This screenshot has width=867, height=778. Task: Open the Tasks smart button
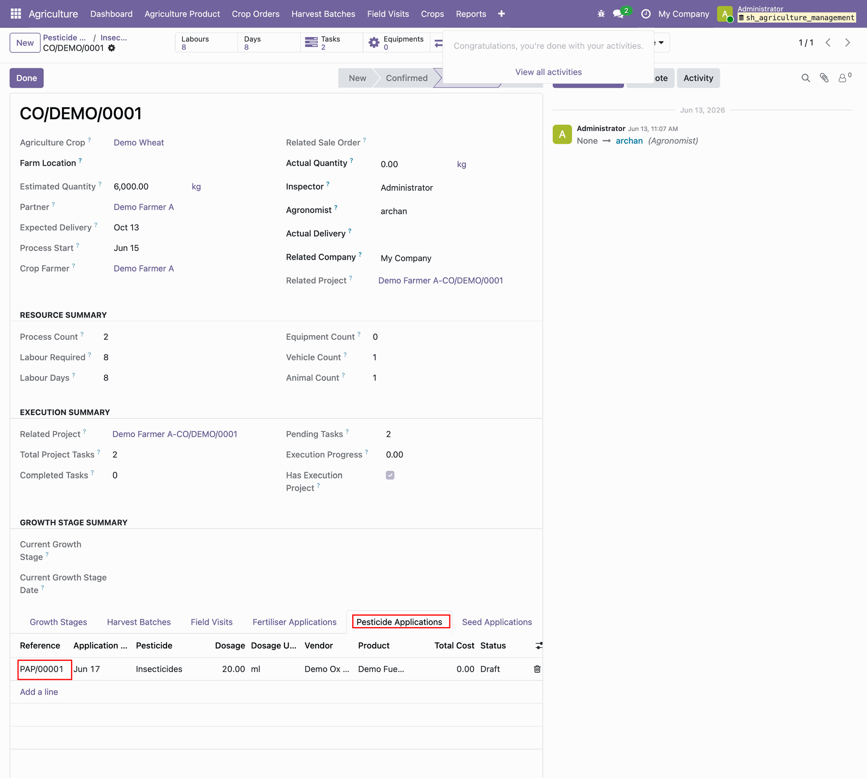(x=331, y=42)
